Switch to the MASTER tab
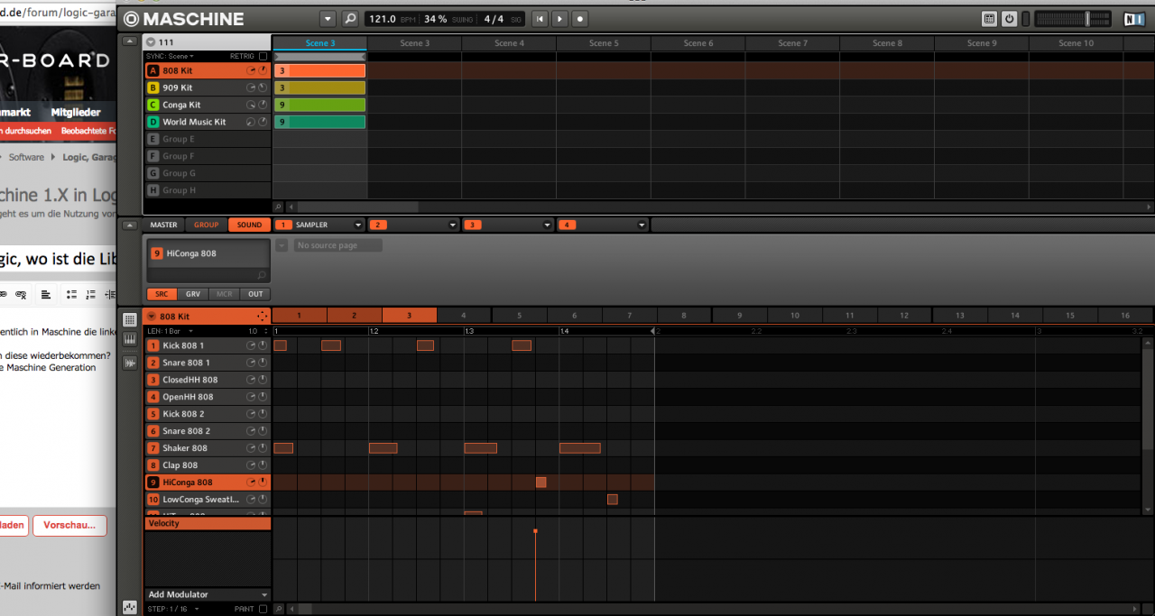 tap(163, 225)
